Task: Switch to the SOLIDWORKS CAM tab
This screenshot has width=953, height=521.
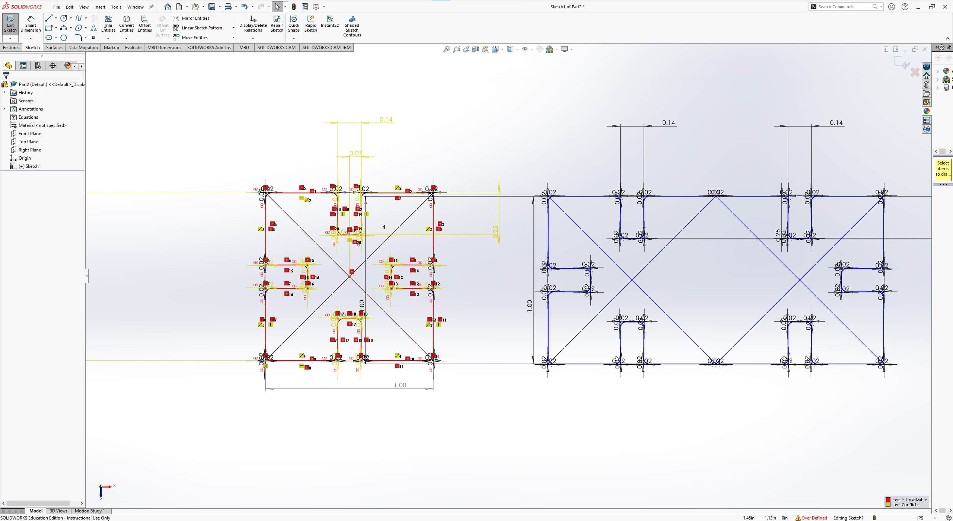Action: [276, 47]
